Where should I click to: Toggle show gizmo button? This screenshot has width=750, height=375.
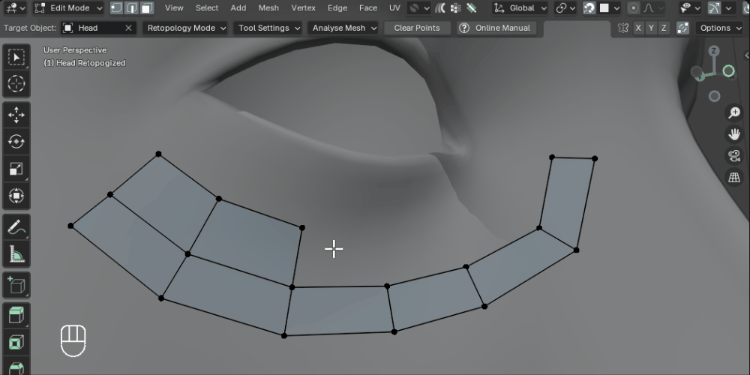tap(714, 8)
